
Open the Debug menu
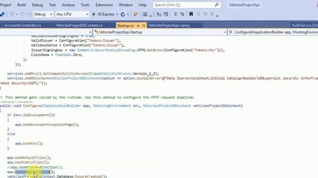click(37, 5)
